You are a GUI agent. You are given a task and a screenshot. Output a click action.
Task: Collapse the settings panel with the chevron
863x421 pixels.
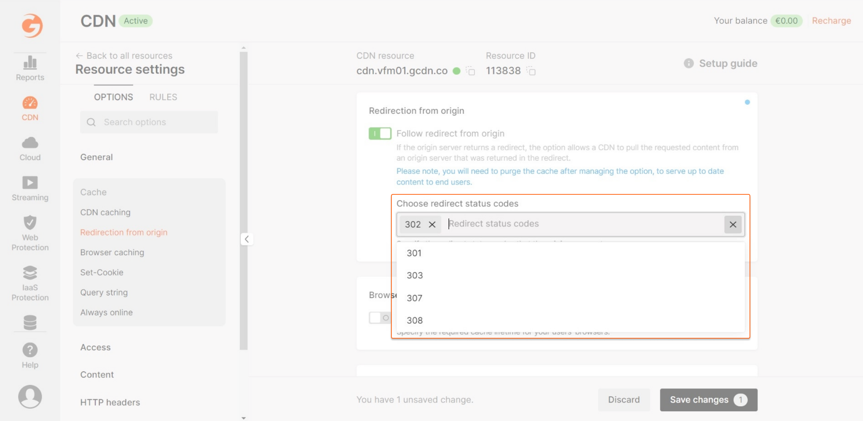(x=247, y=239)
